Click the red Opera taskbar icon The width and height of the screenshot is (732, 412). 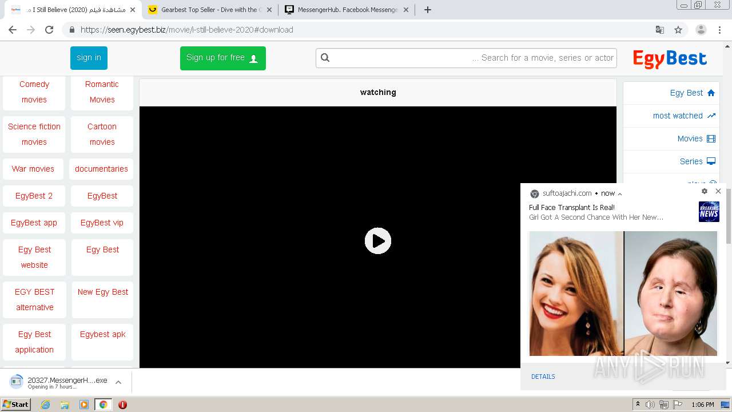[122, 405]
